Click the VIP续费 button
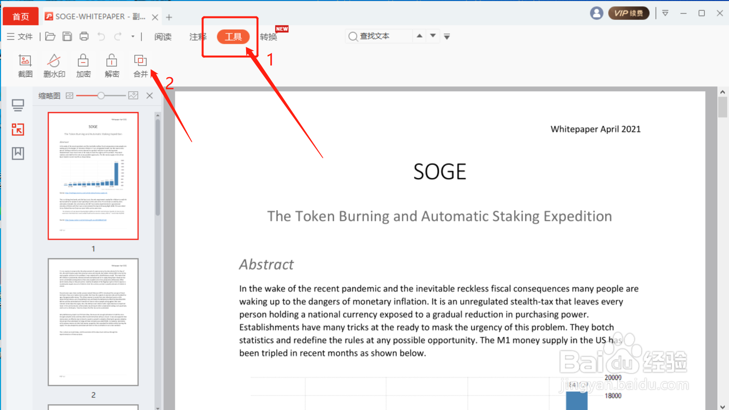 629,13
